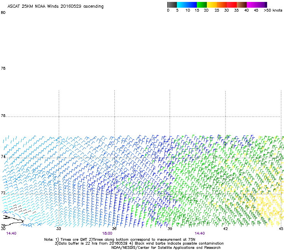The image size is (284, 250).
Task: Click the '25' label under the color scale
Action: click(217, 10)
